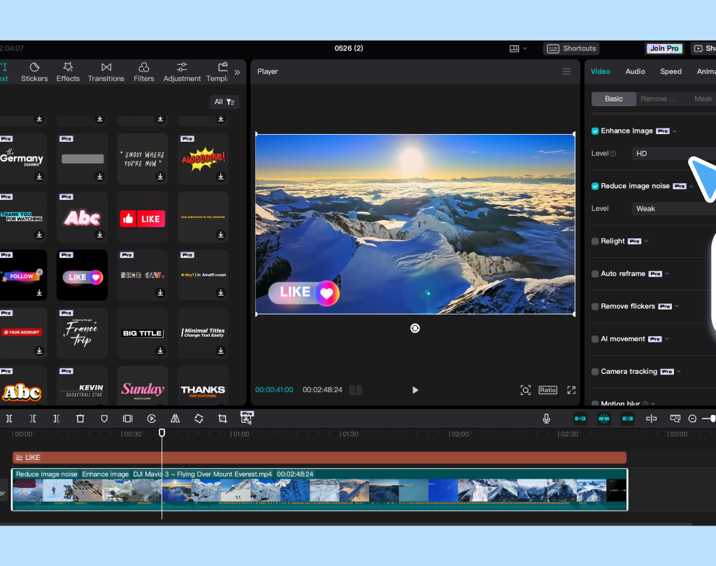This screenshot has width=716, height=566.
Task: Open the Remove sub-tab
Action: pos(658,99)
